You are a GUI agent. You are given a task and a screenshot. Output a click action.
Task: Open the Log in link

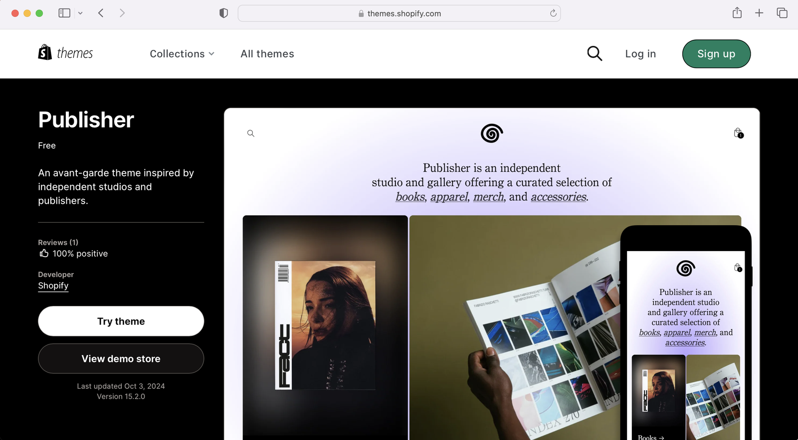click(640, 54)
